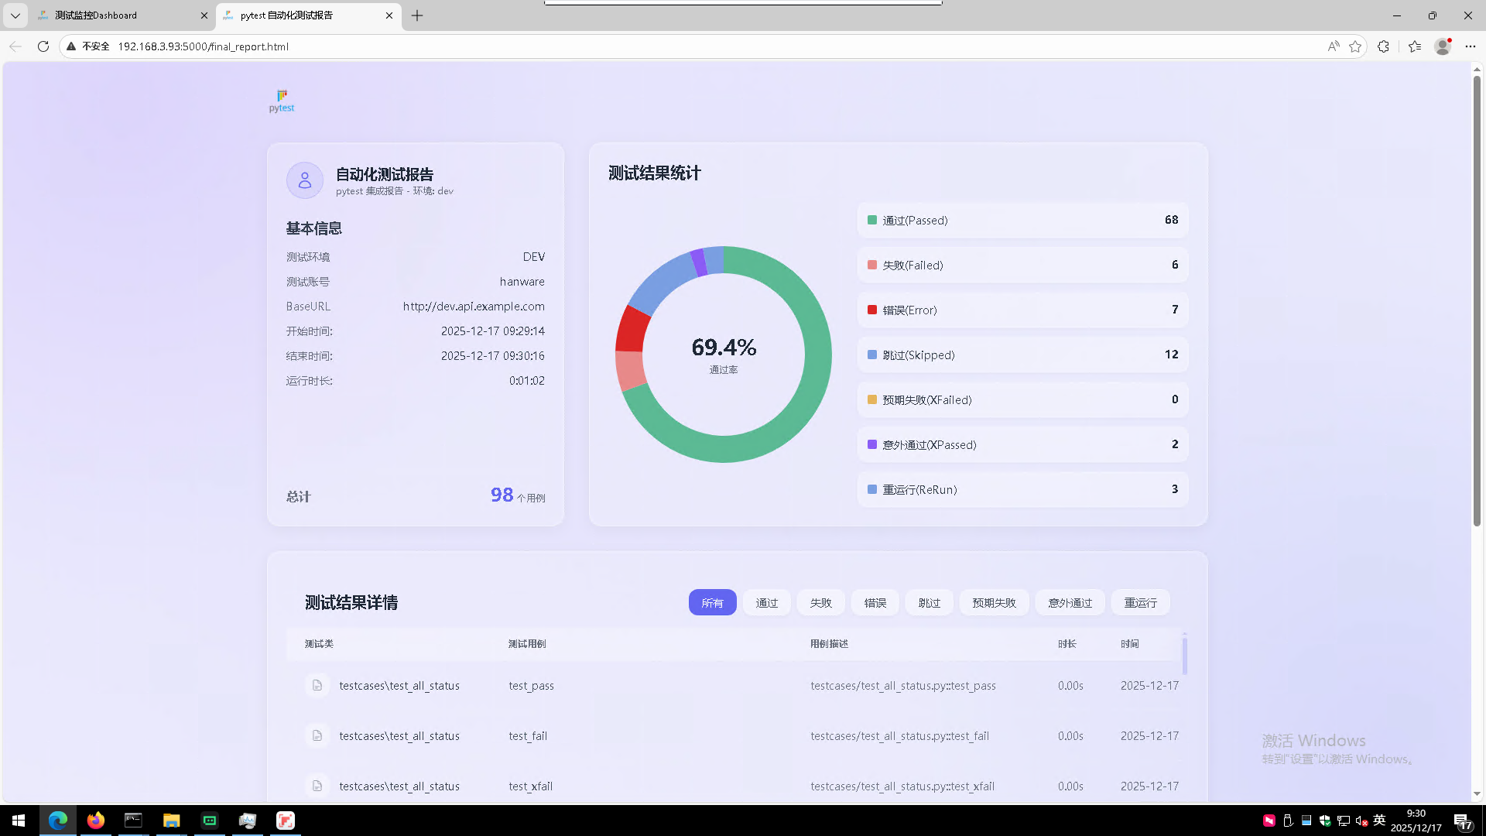Open browser extensions icon
Screen dimensions: 1486x836
pos(1384,46)
